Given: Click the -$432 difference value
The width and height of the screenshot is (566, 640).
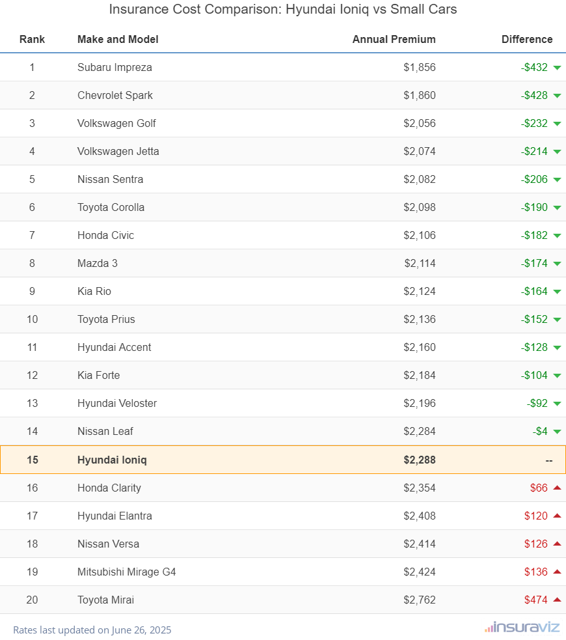Looking at the screenshot, I should click(x=534, y=67).
